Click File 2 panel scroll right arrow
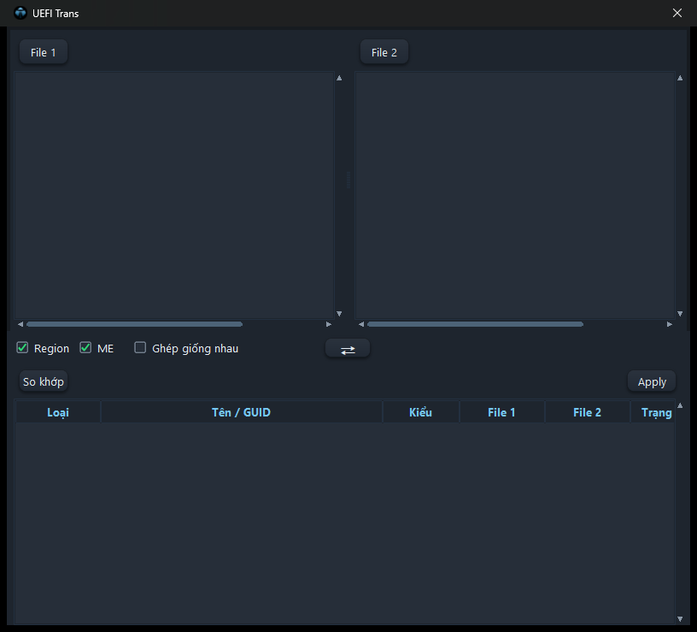The height and width of the screenshot is (632, 697). click(x=670, y=324)
